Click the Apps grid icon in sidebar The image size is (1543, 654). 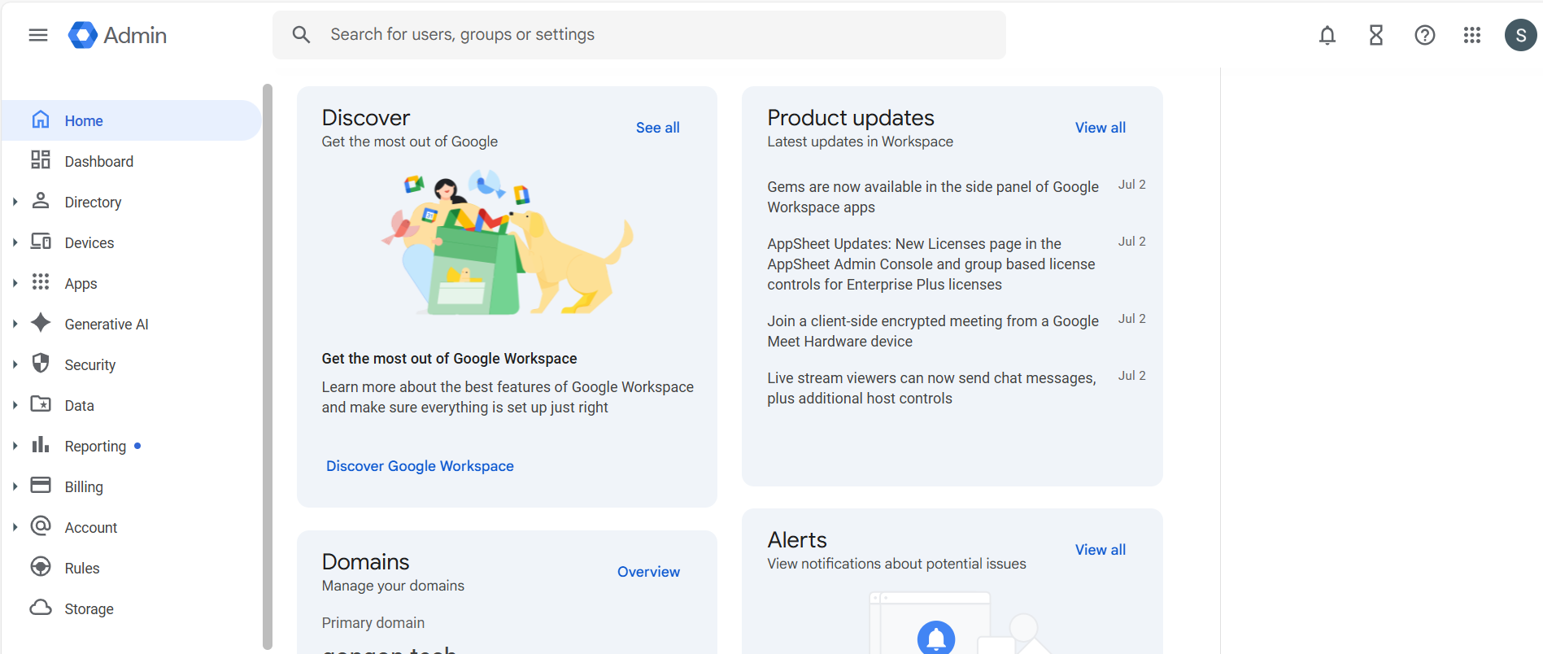(x=41, y=281)
